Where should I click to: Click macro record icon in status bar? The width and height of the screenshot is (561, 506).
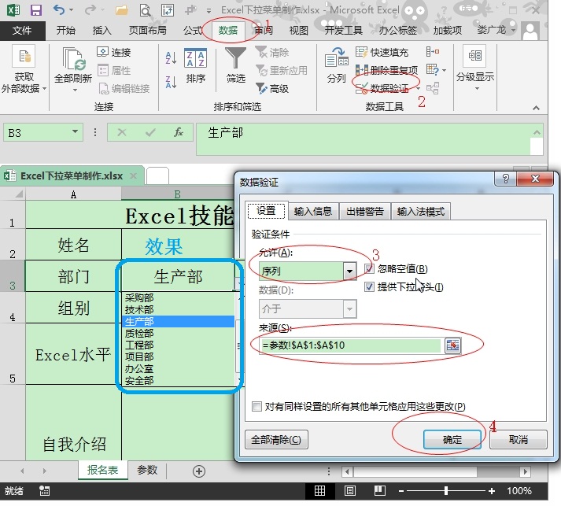[x=44, y=490]
